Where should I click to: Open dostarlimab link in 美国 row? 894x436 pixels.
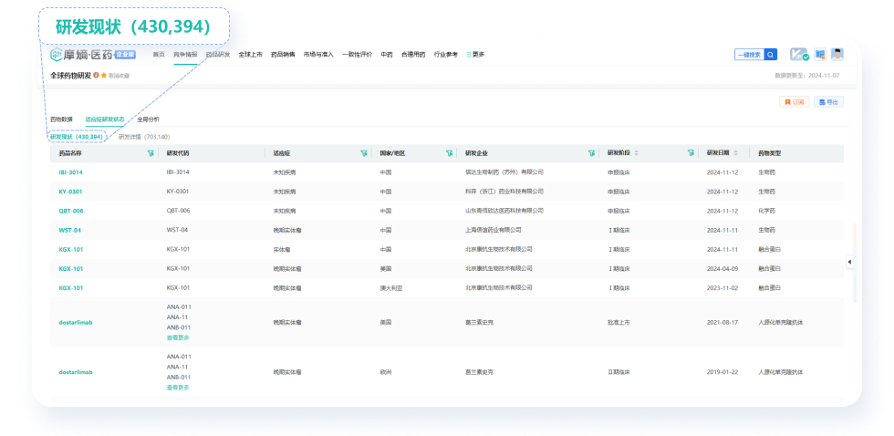click(x=75, y=323)
